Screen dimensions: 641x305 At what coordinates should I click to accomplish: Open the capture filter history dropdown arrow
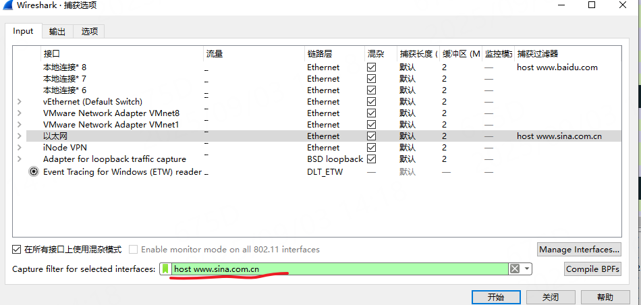pos(527,269)
